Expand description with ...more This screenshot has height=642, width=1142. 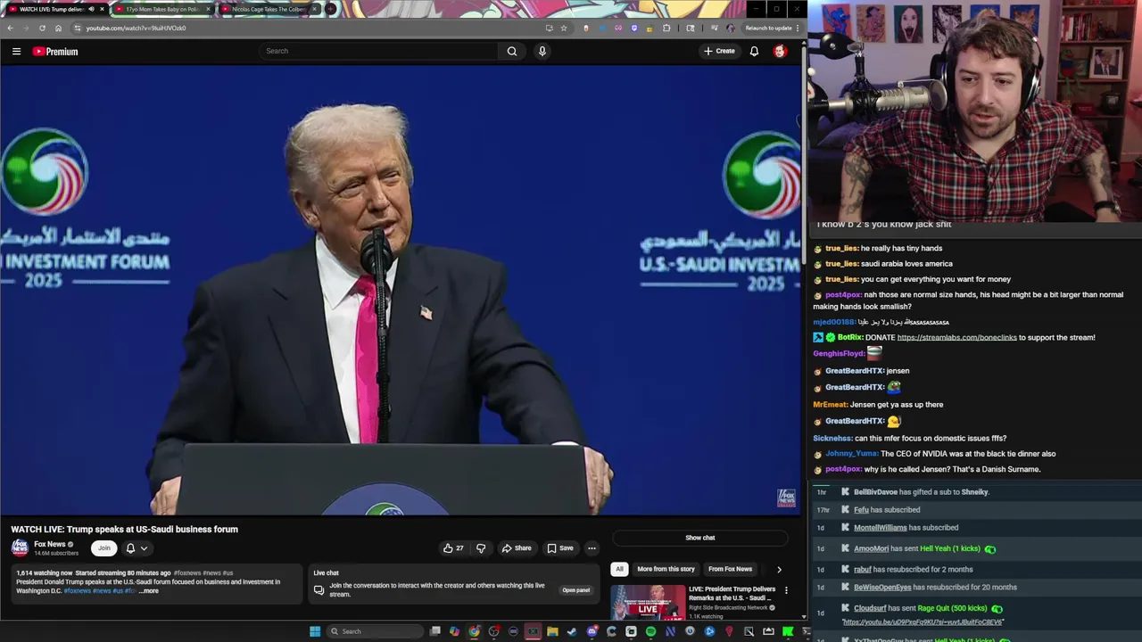click(x=148, y=591)
